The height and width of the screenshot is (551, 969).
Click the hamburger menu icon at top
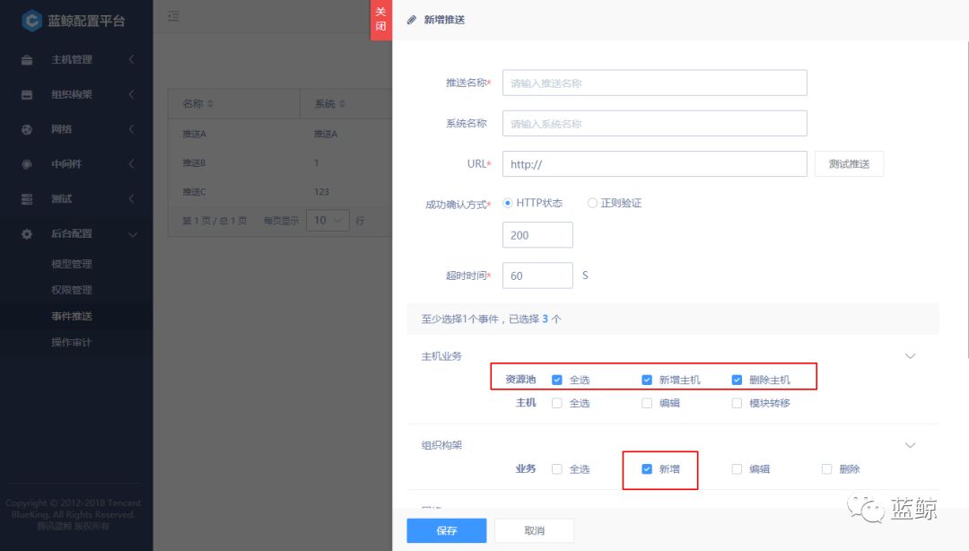[173, 15]
